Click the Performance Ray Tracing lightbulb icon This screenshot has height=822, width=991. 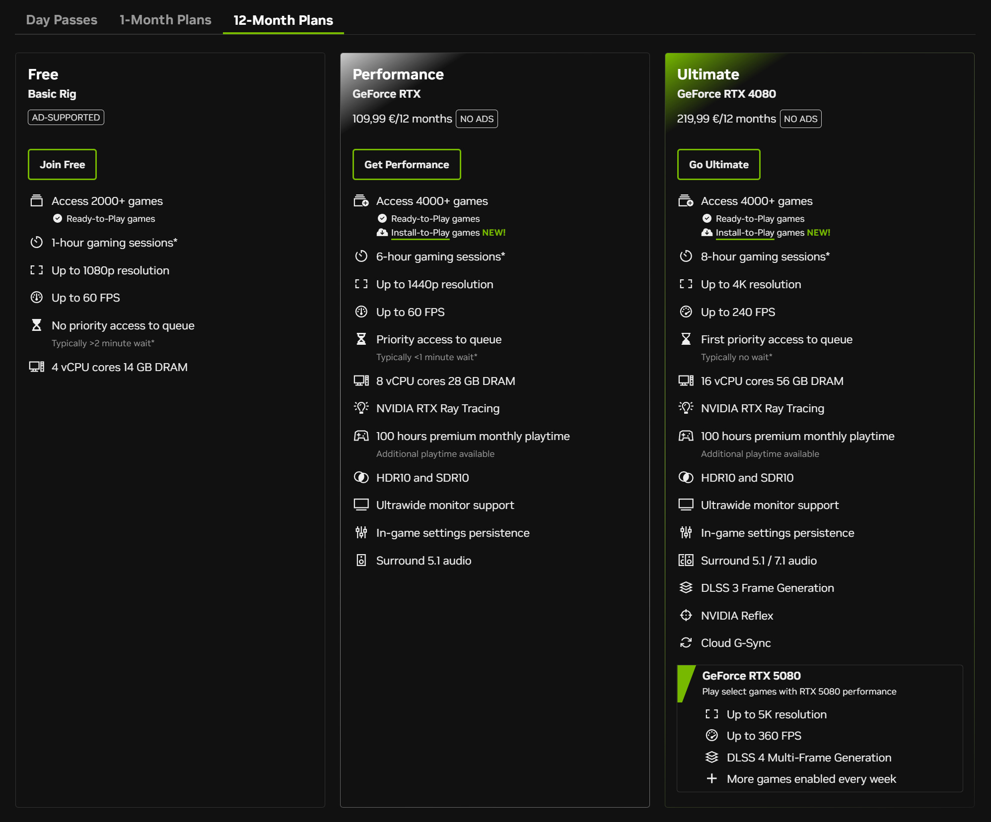(361, 408)
